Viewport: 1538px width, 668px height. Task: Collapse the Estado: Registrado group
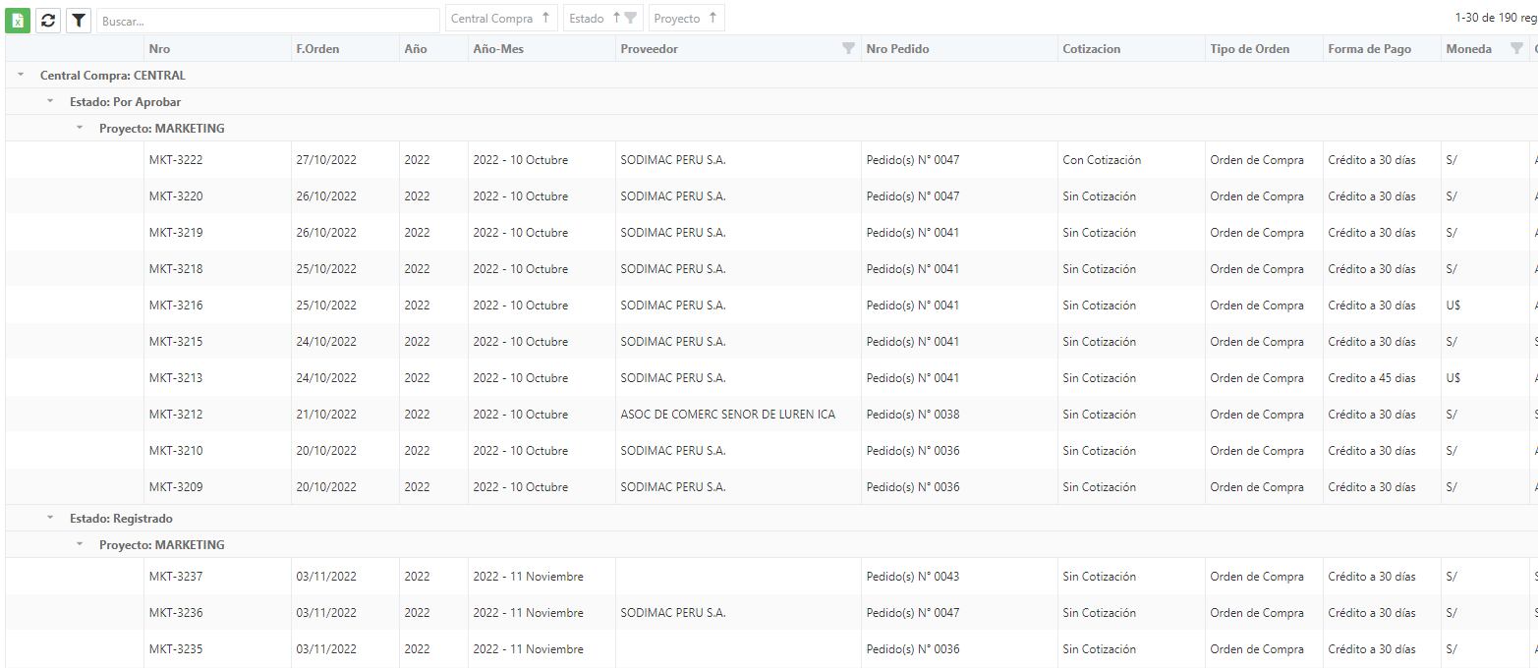coord(50,518)
